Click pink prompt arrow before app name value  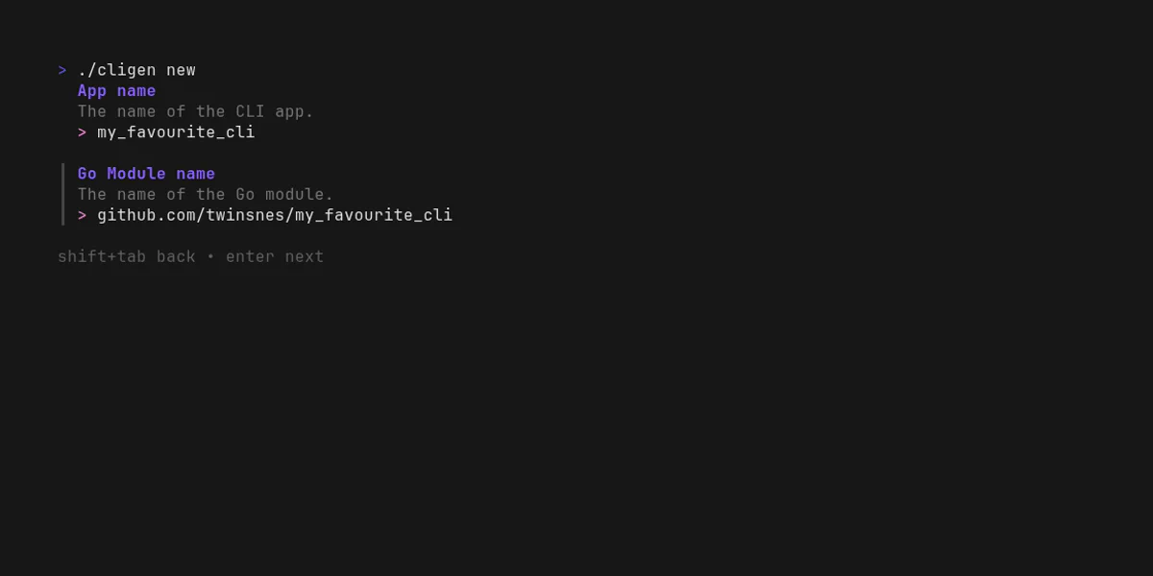click(83, 132)
